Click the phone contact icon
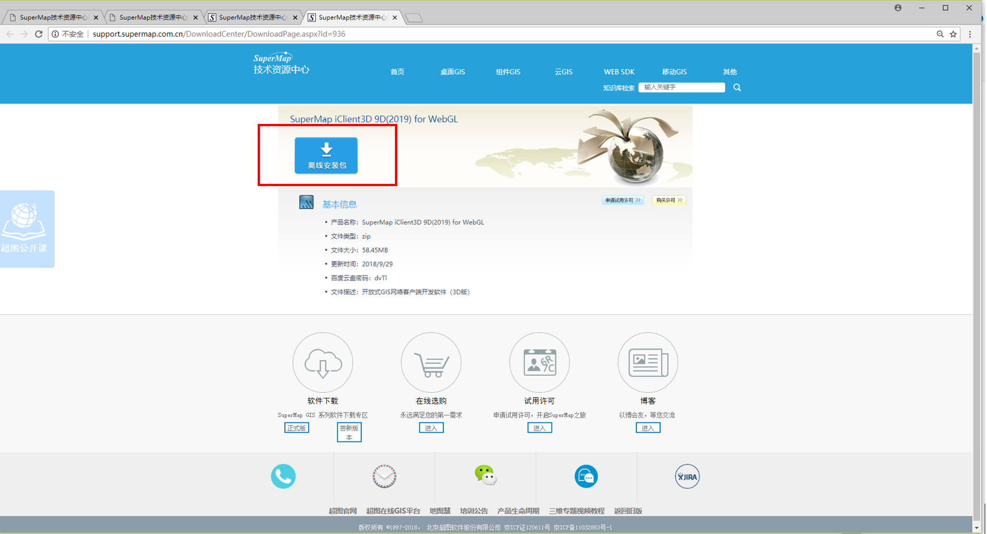This screenshot has width=987, height=534. [x=283, y=476]
